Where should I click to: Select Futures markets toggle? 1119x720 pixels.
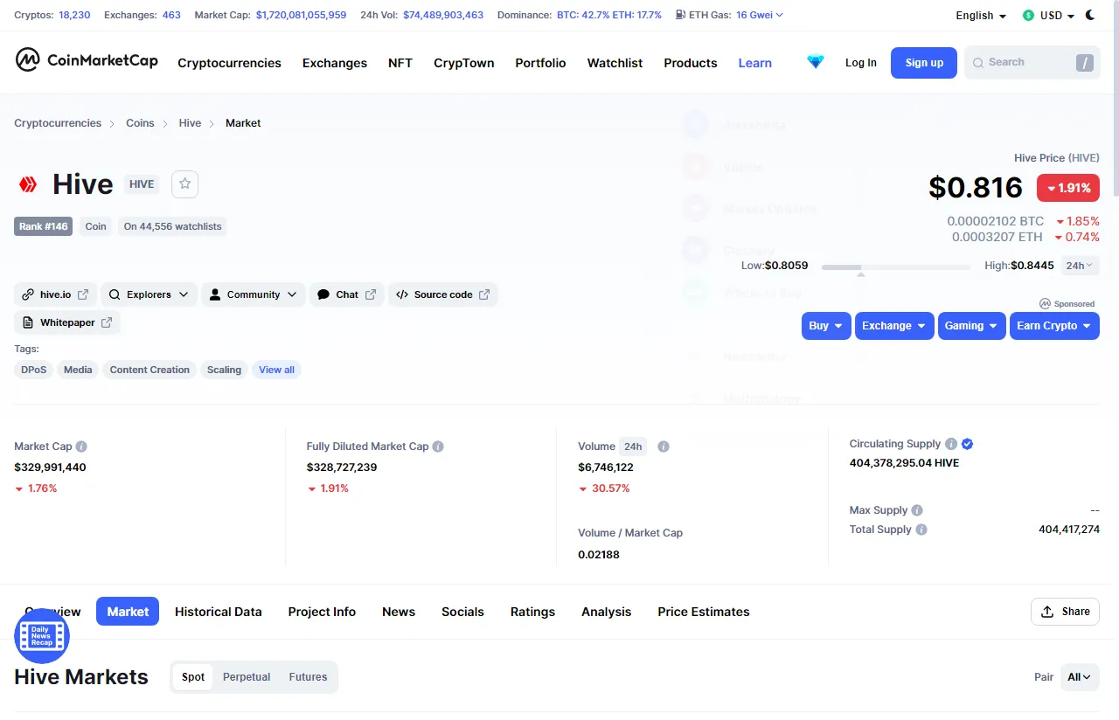click(308, 677)
